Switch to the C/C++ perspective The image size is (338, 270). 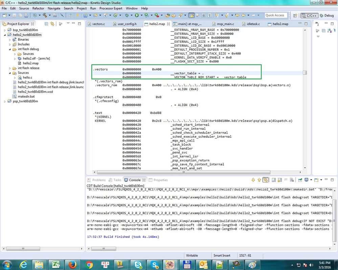(x=309, y=16)
